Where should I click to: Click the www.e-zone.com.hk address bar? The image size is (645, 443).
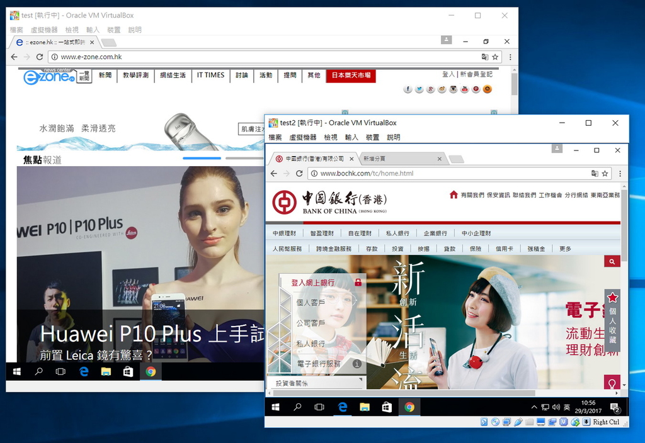(x=275, y=57)
